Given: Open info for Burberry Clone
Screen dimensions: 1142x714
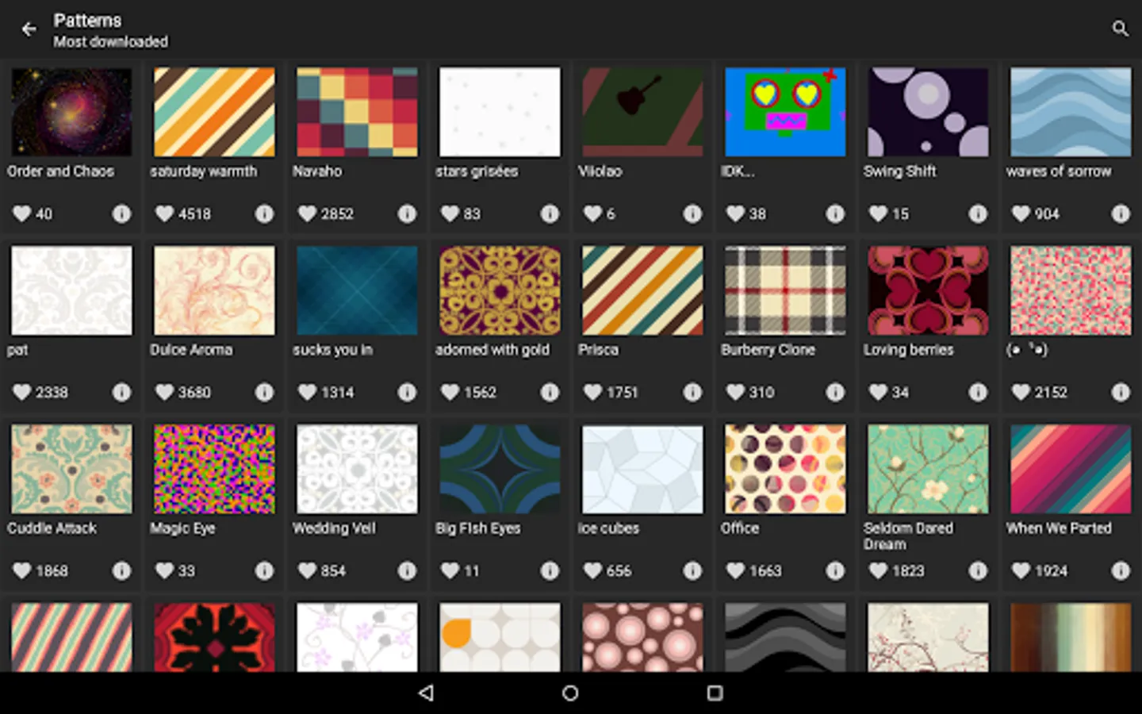Looking at the screenshot, I should [x=835, y=392].
